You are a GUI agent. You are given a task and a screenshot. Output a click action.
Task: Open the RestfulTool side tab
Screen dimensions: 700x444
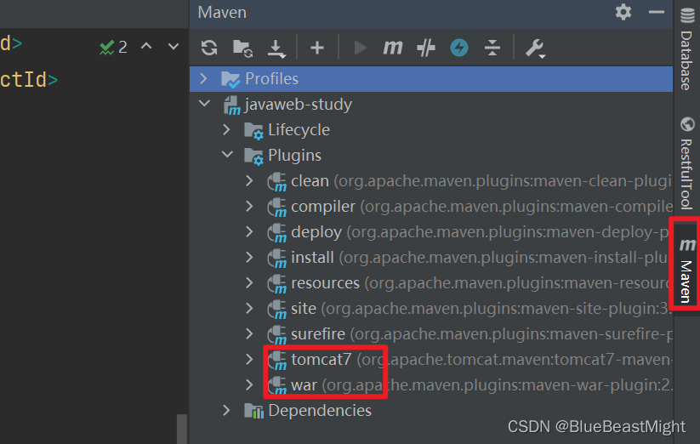point(686,164)
